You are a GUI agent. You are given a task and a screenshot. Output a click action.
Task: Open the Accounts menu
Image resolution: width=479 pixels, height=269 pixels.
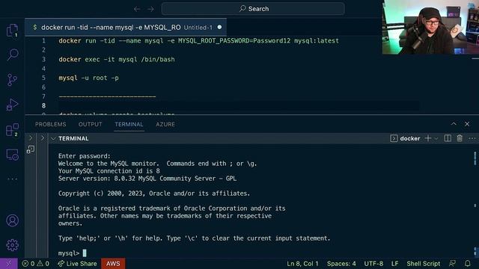pos(12,220)
